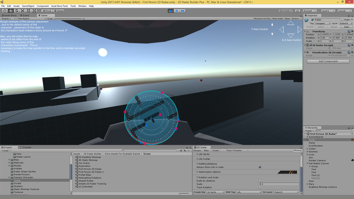354x199 pixels.
Task: Select the Rotate tool
Action: tap(17, 11)
